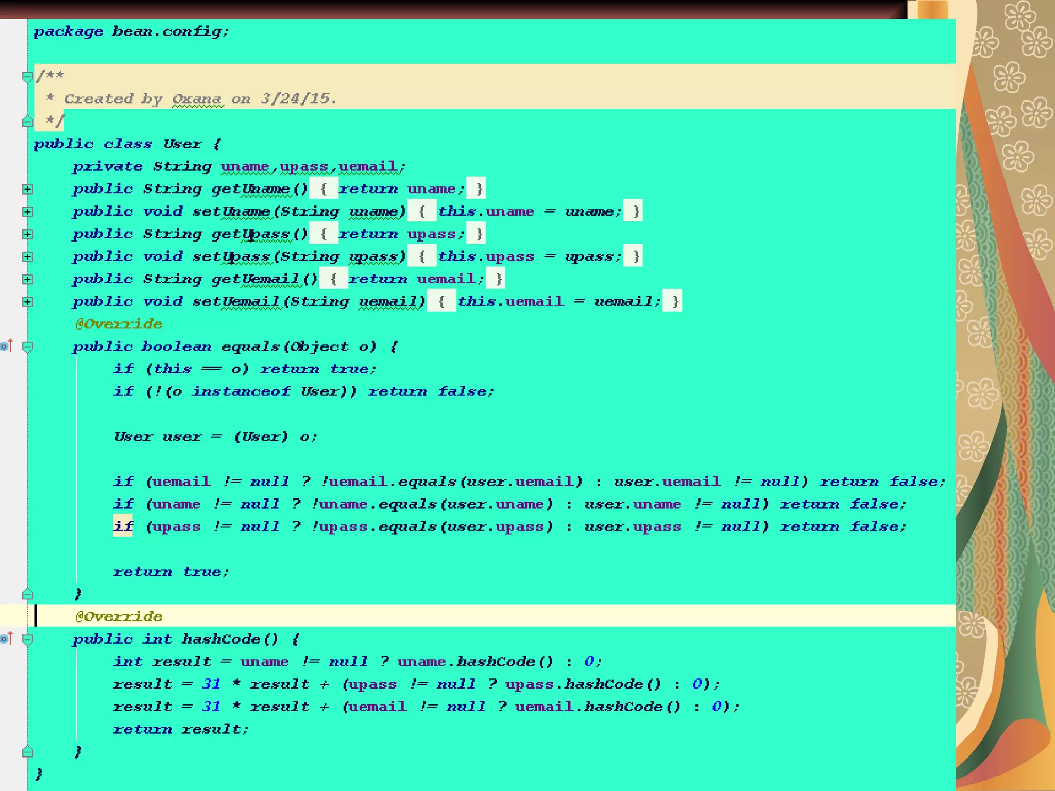The image size is (1055, 791).
Task: Click fold end marker of the Javadoc comment
Action: tap(28, 122)
